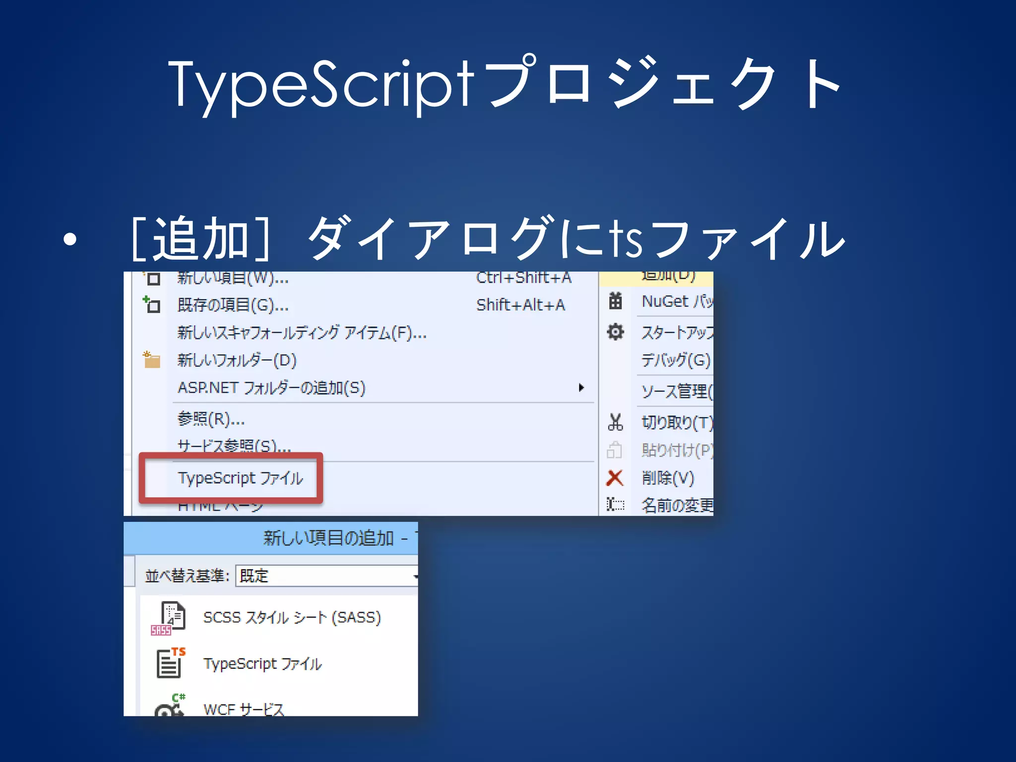Click the new item icon beside 新しい項目(W)
The image size is (1016, 762).
(152, 278)
